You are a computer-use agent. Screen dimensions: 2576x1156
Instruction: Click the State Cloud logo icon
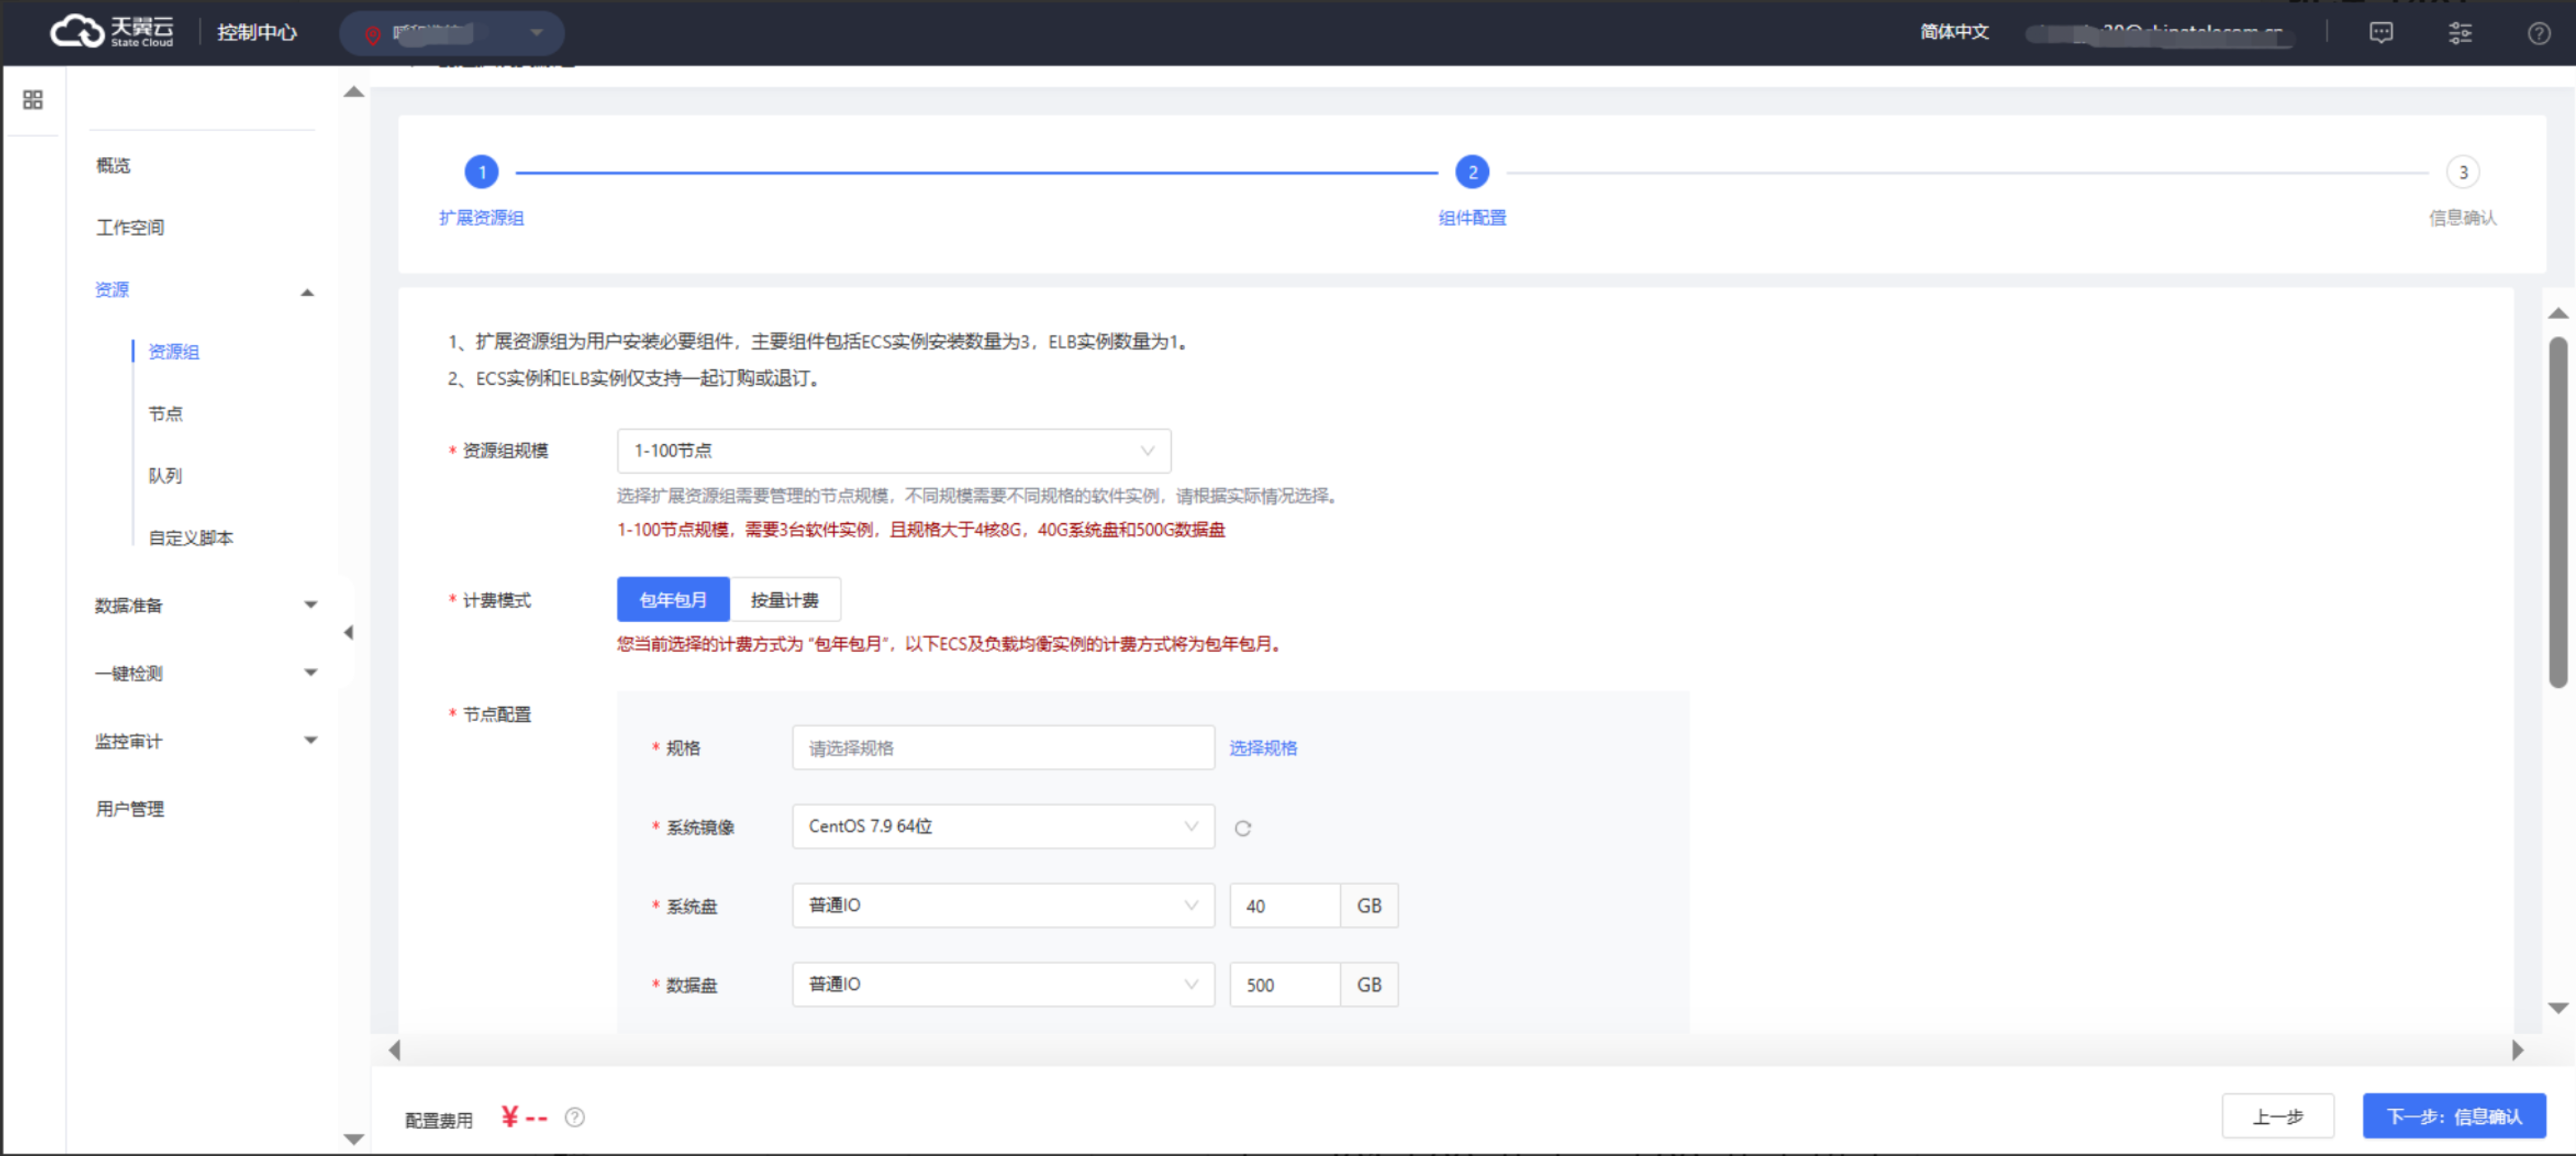[x=78, y=32]
